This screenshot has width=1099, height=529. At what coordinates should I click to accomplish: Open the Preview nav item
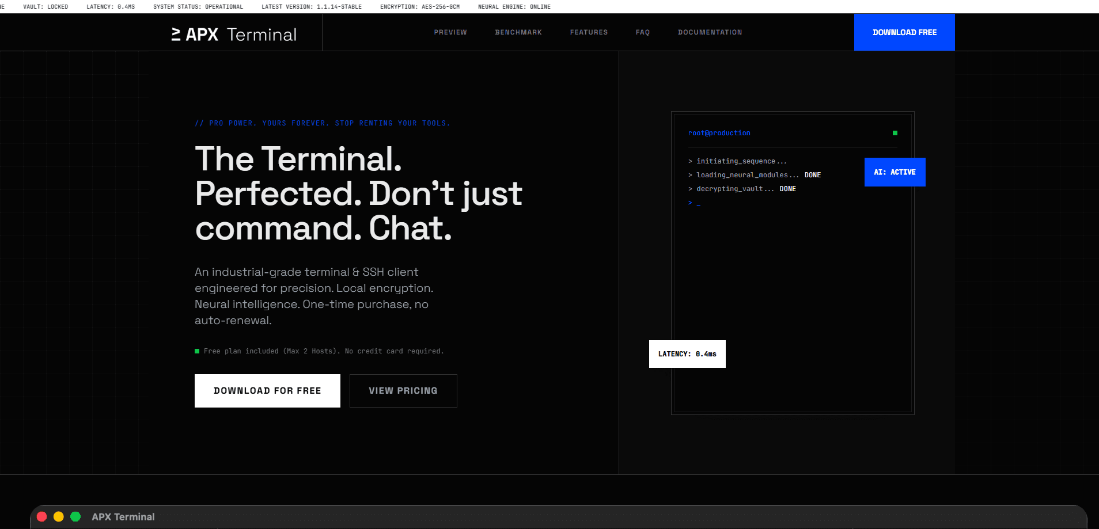point(450,32)
